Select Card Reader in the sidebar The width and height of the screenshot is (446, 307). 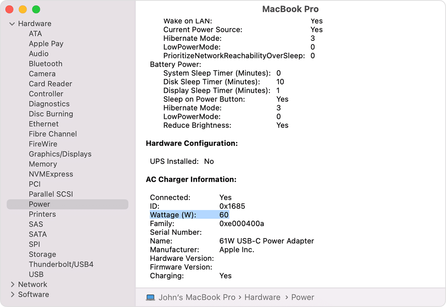pyautogui.click(x=51, y=84)
